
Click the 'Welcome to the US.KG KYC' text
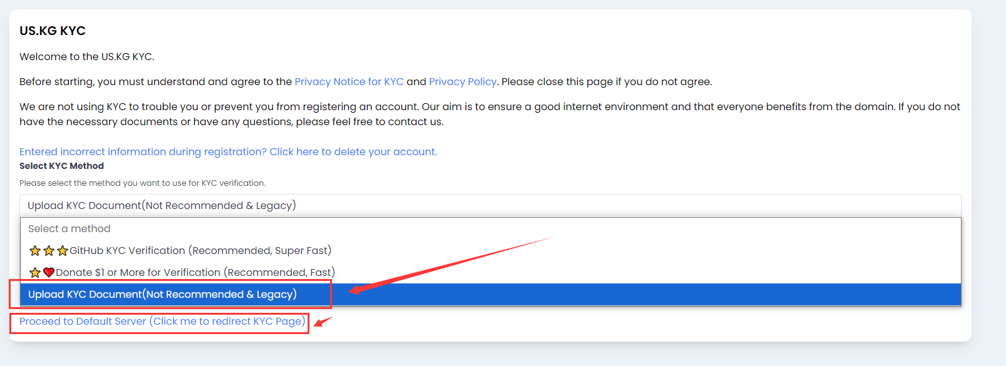pyautogui.click(x=86, y=57)
